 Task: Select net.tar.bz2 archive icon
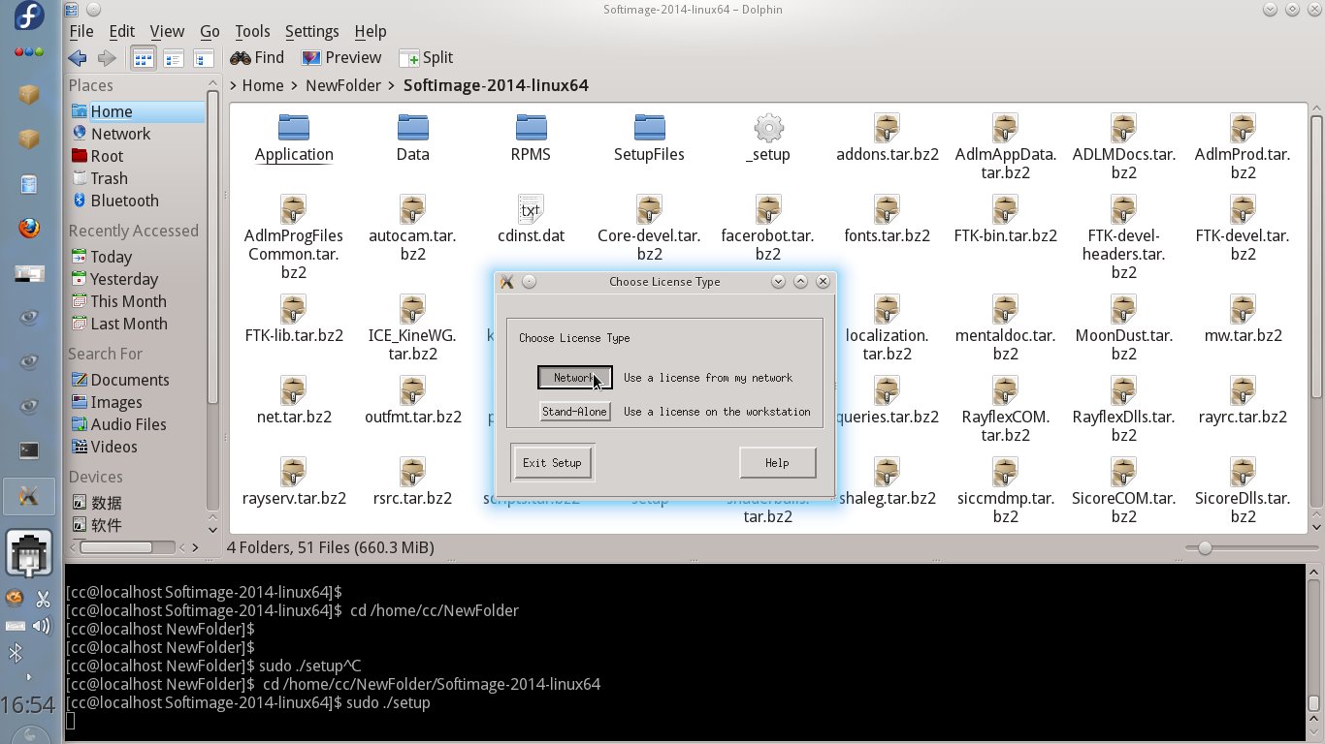(294, 390)
